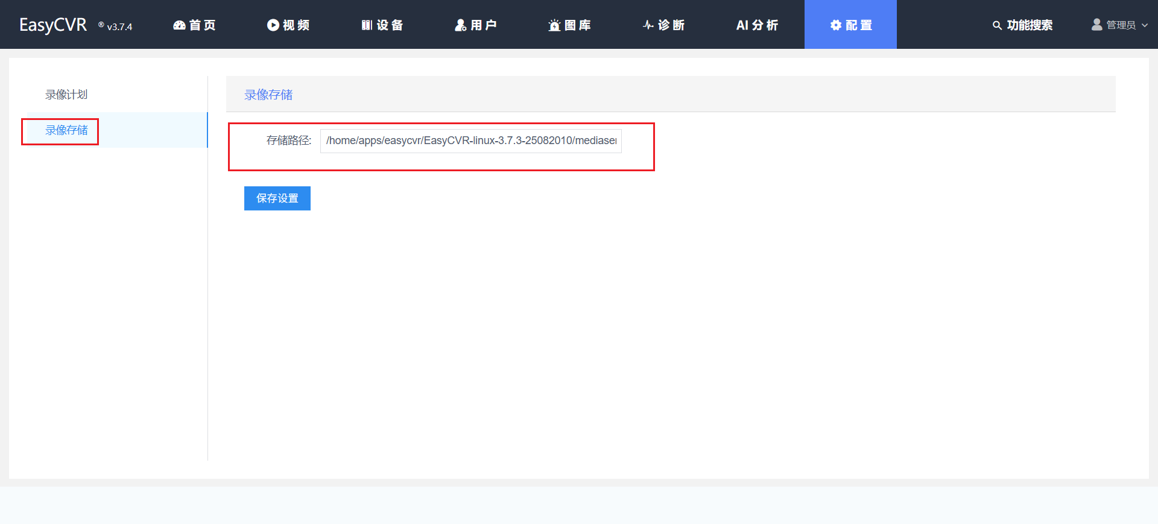Click the person icon beside 用户
The width and height of the screenshot is (1158, 524).
(x=461, y=25)
